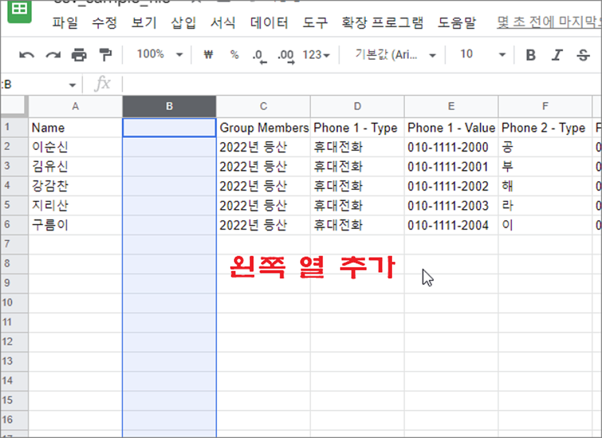Open the zoom 100% dropdown
This screenshot has height=438, width=602.
point(160,55)
